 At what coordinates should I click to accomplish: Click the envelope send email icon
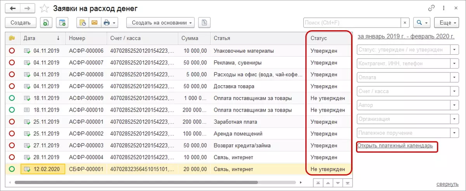click(x=94, y=23)
